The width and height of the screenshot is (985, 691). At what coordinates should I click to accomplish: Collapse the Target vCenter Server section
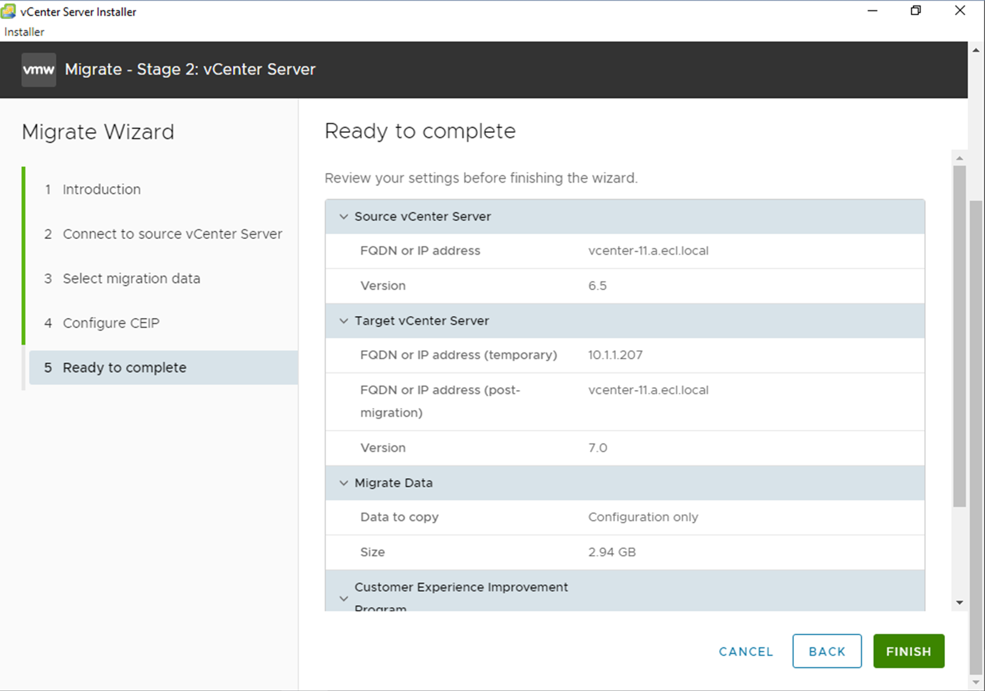pyautogui.click(x=344, y=321)
